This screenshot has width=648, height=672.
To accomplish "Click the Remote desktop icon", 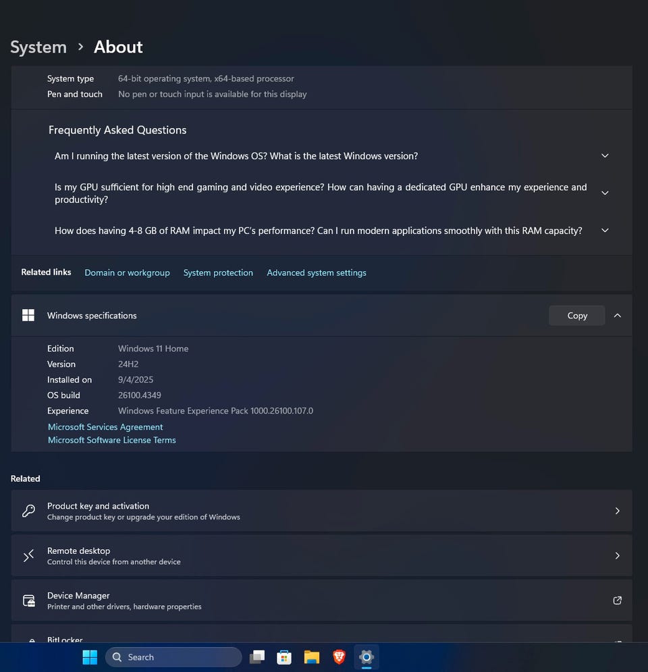I will click(29, 556).
